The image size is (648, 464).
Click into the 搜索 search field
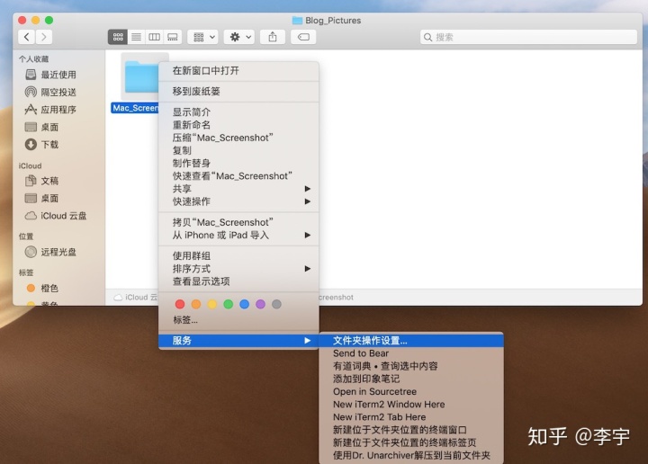pyautogui.click(x=528, y=37)
